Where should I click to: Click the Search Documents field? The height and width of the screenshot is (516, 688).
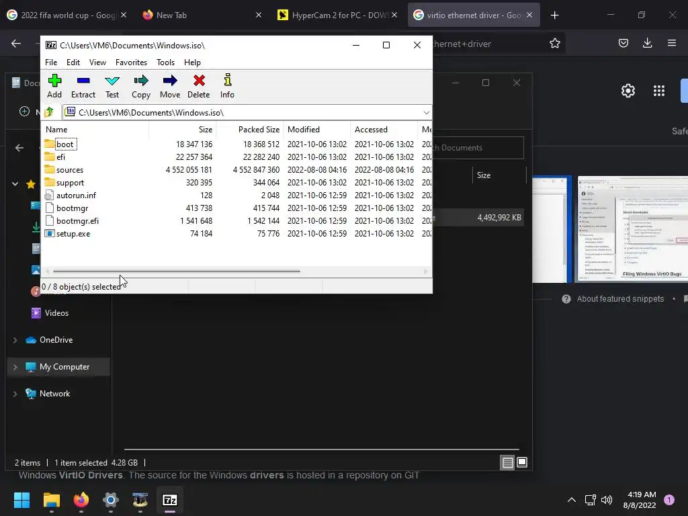click(x=478, y=148)
